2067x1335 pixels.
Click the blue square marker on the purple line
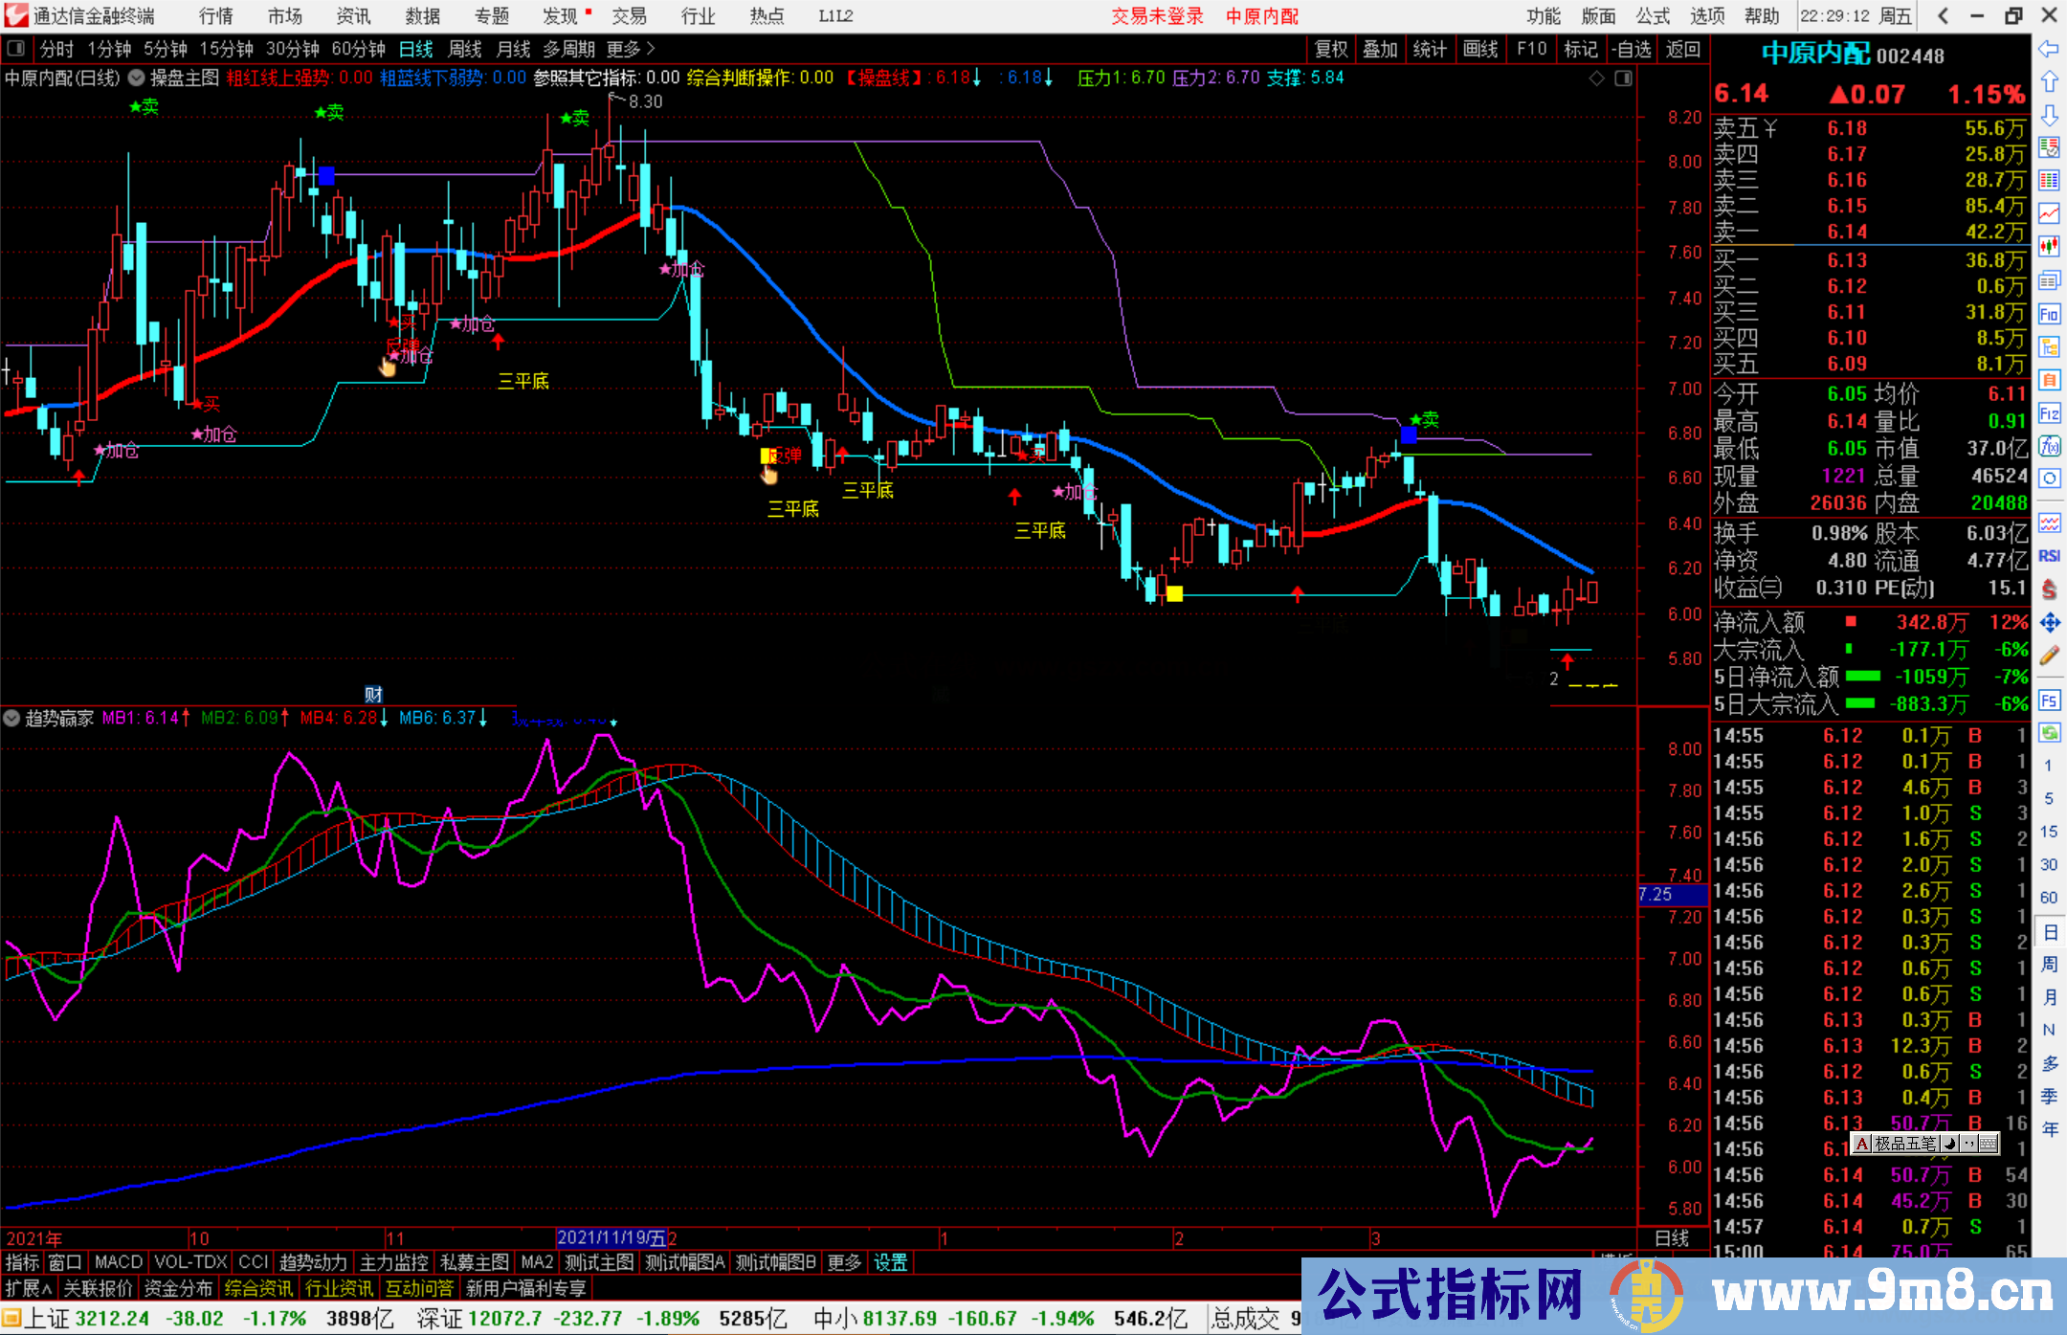point(327,175)
